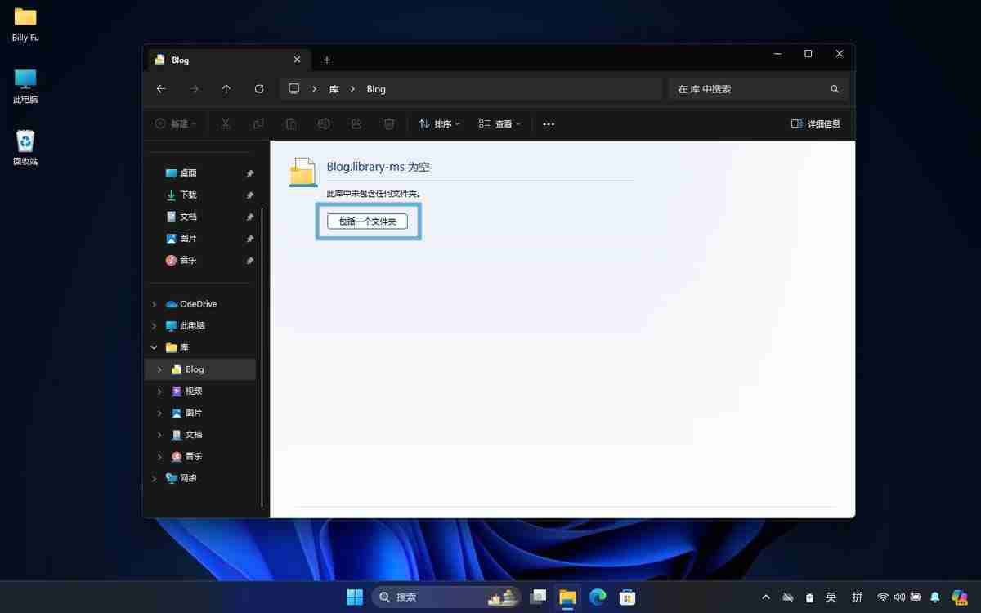Click the Share icon in the toolbar

pos(356,123)
